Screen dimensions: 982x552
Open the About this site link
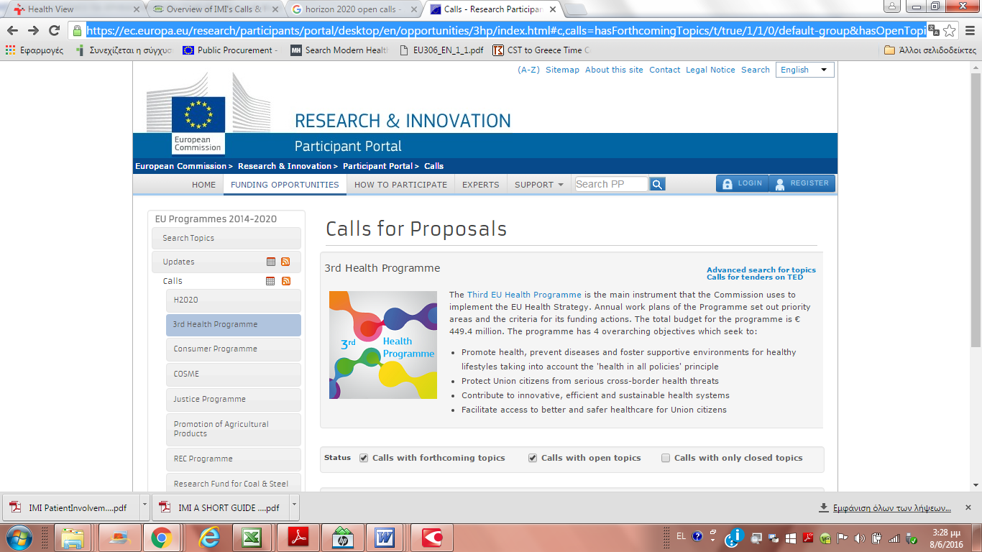[614, 70]
